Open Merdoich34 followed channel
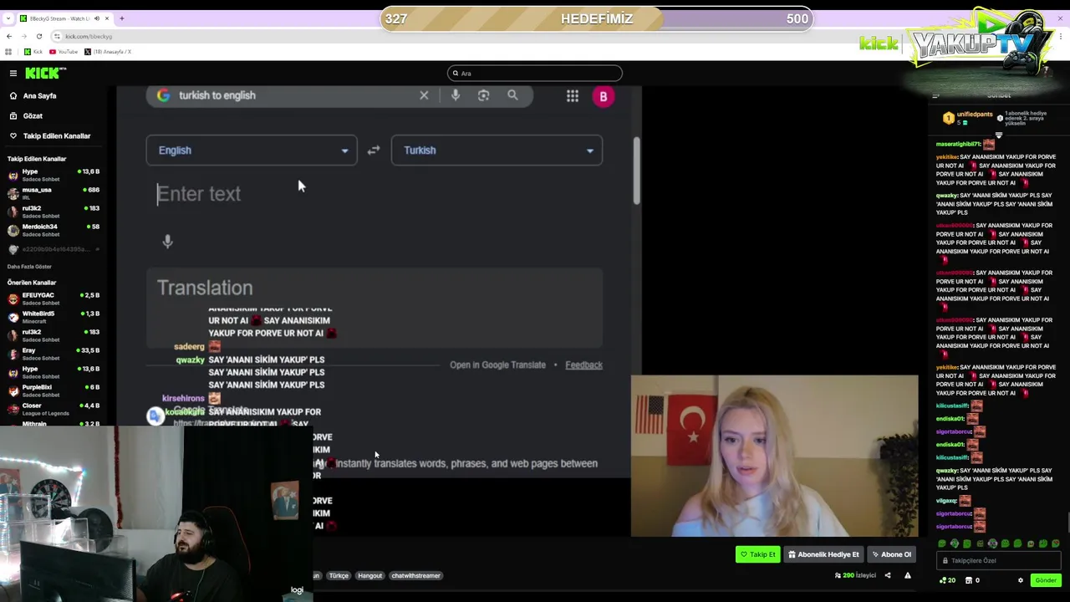1070x602 pixels. 53,230
